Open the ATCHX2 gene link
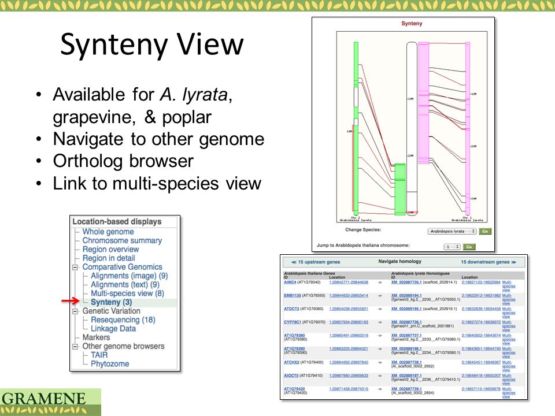 click(291, 362)
